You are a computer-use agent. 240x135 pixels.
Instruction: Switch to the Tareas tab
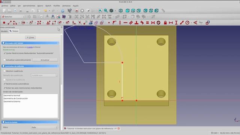coord(14,31)
